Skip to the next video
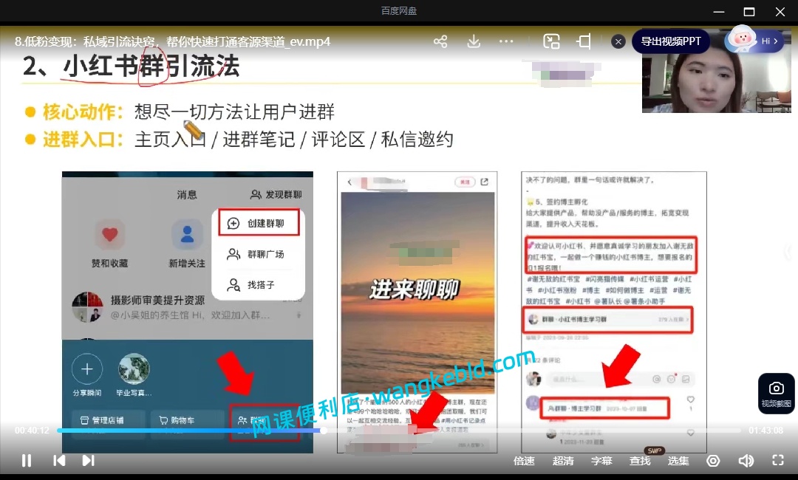The width and height of the screenshot is (798, 480). coord(88,461)
